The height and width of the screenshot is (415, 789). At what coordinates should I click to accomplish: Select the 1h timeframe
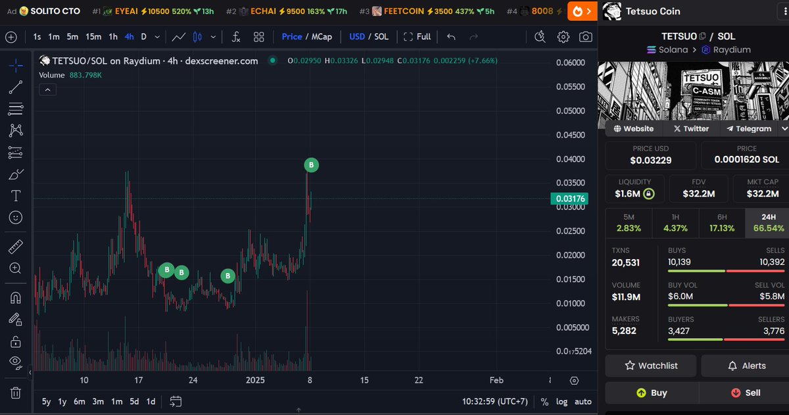point(113,37)
